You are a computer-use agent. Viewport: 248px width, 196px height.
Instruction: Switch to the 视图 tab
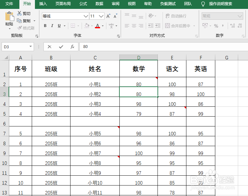[131, 4]
